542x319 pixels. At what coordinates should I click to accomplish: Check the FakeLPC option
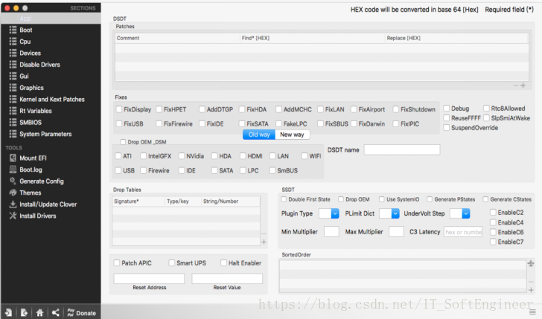(x=279, y=123)
